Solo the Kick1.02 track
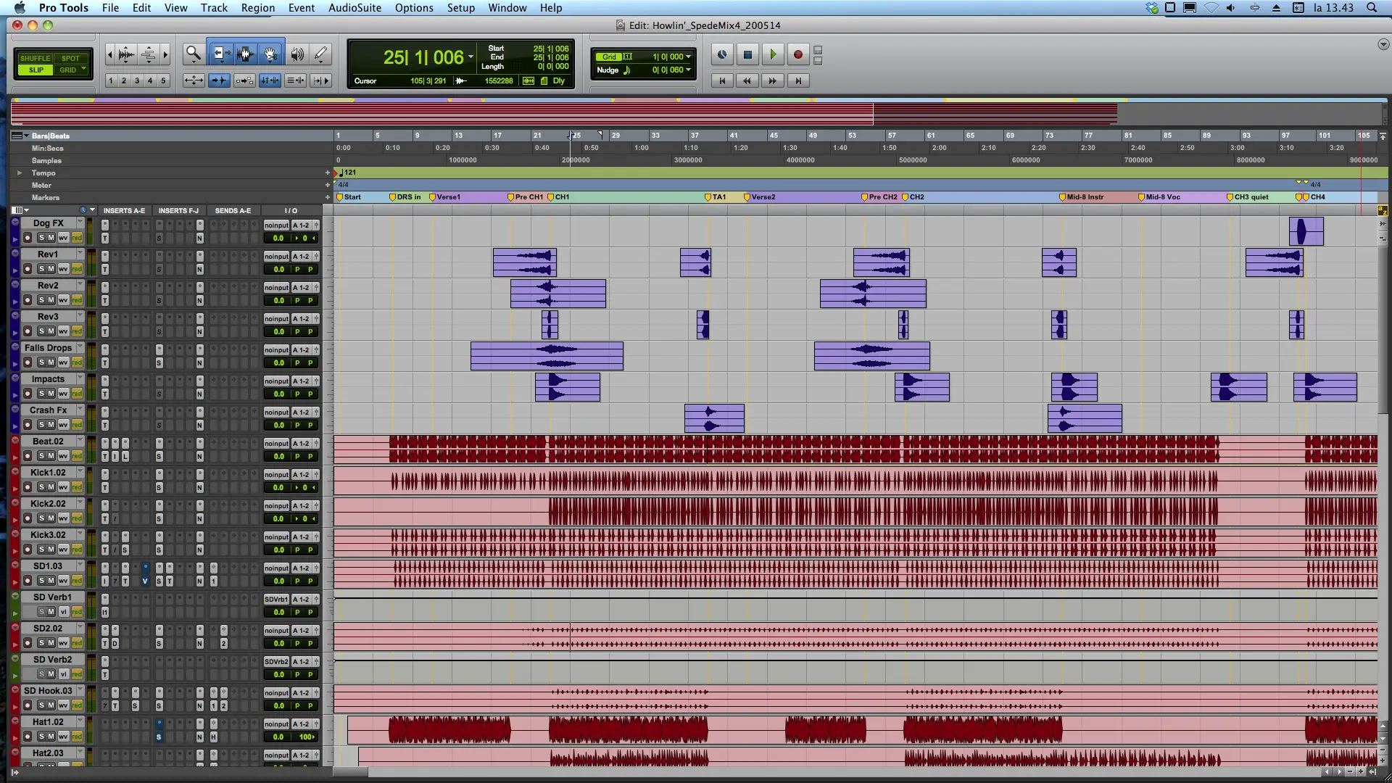 point(41,487)
